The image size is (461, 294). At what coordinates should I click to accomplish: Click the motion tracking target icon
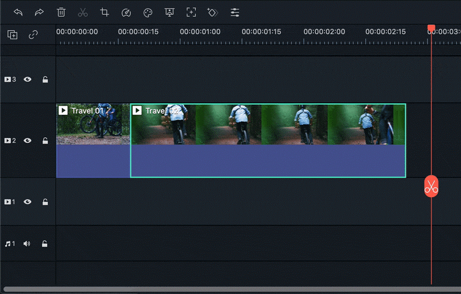191,12
